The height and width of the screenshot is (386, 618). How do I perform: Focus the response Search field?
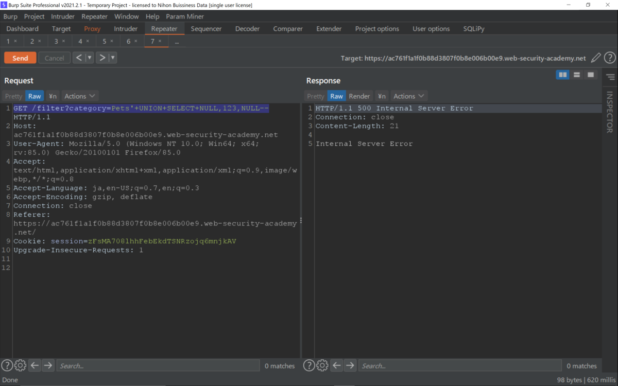tap(459, 365)
